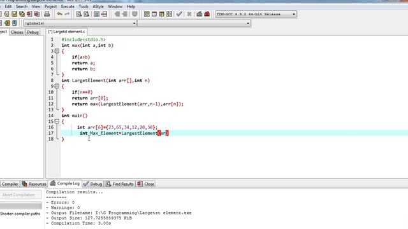Click the 'int max(int a,int b)' line

87,45
